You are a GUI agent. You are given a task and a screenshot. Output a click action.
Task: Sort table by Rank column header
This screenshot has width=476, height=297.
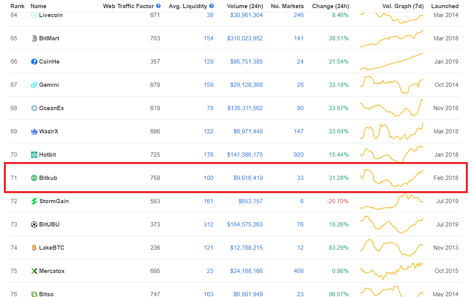click(17, 6)
